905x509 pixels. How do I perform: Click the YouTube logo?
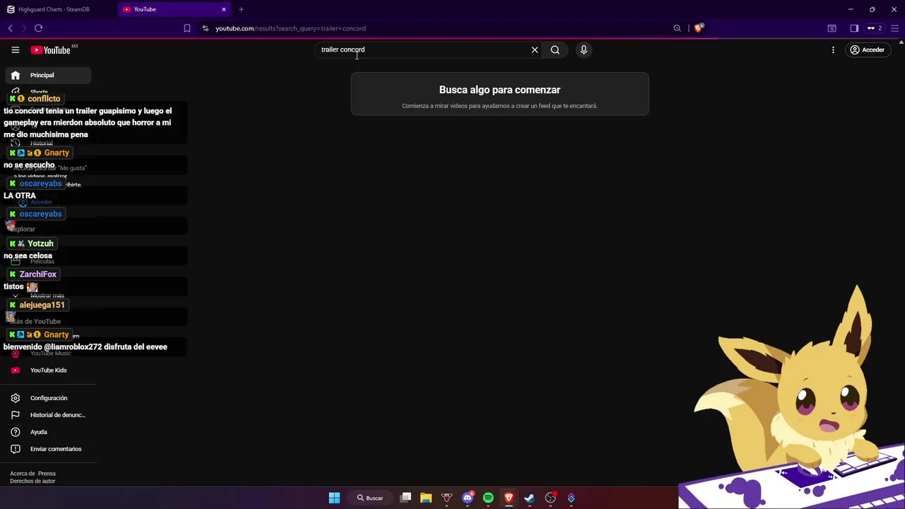point(51,50)
